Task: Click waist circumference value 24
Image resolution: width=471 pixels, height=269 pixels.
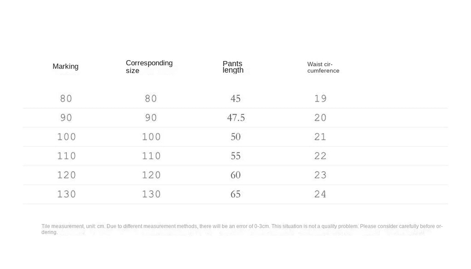Action: coord(320,194)
